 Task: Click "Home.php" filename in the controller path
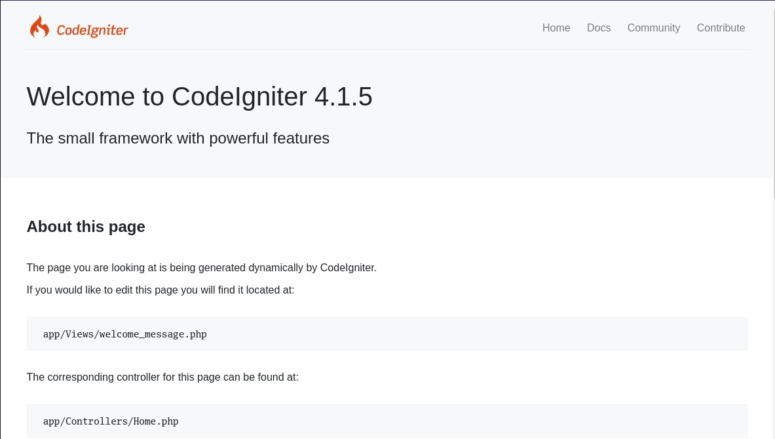tap(156, 421)
